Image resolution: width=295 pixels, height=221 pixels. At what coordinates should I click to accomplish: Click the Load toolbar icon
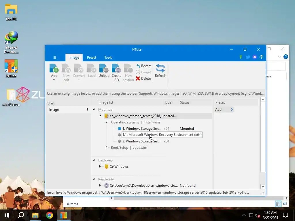pyautogui.click(x=92, y=68)
